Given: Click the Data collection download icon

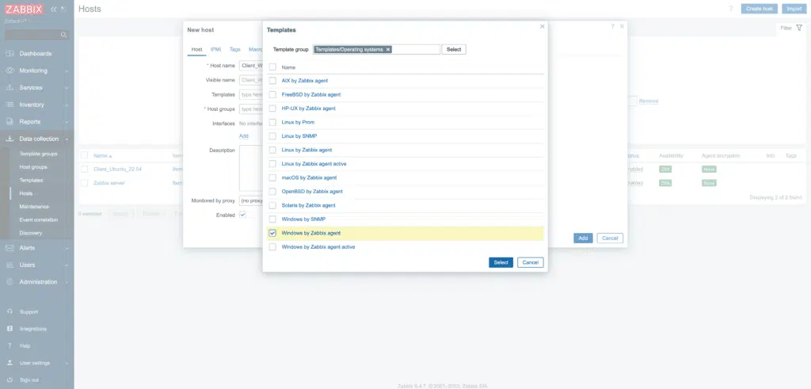Looking at the screenshot, I should (x=10, y=139).
